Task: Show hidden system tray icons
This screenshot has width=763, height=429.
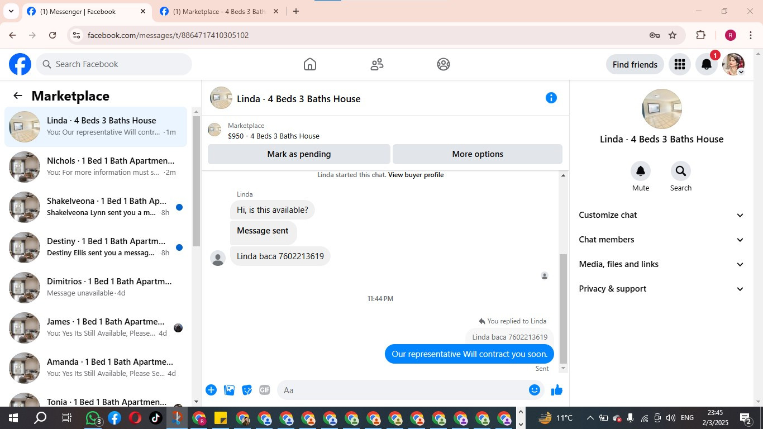Action: [590, 418]
